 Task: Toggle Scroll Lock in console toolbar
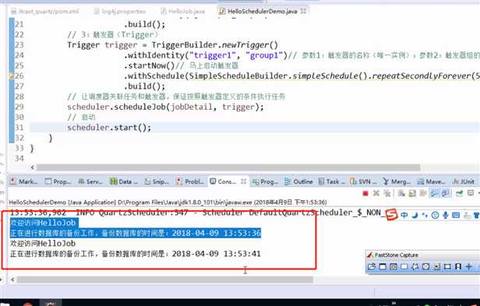(x=412, y=193)
